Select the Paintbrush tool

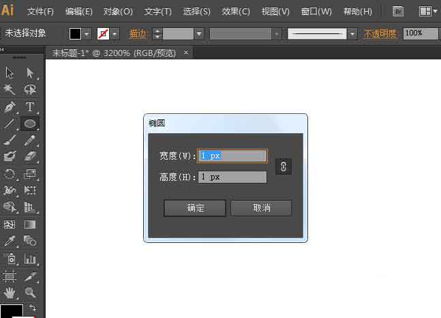click(x=10, y=140)
